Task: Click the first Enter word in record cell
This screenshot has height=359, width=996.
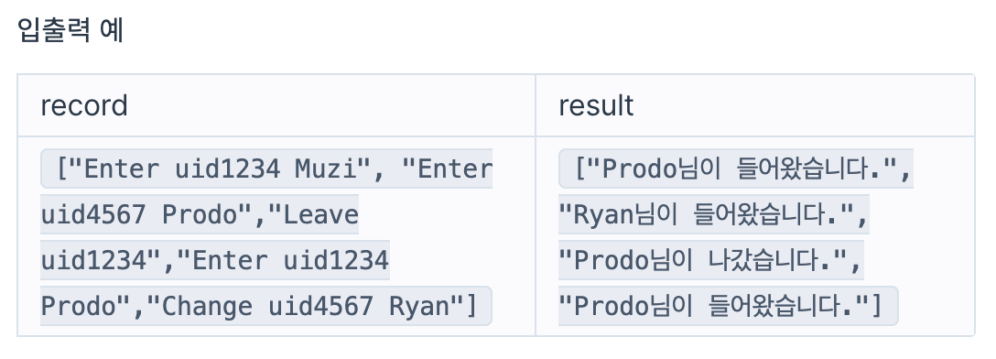Action: click(121, 169)
